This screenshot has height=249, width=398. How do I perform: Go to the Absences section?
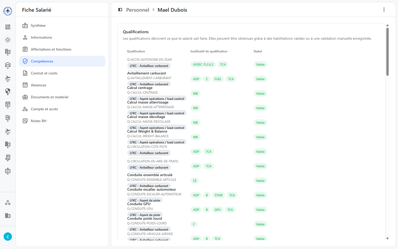click(62, 85)
